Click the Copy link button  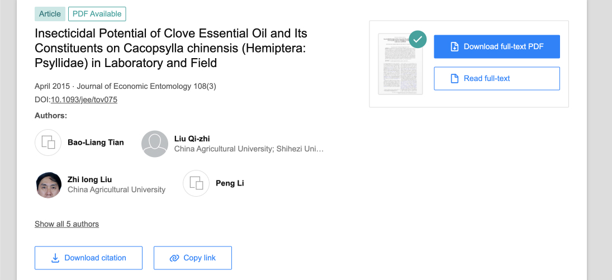193,258
